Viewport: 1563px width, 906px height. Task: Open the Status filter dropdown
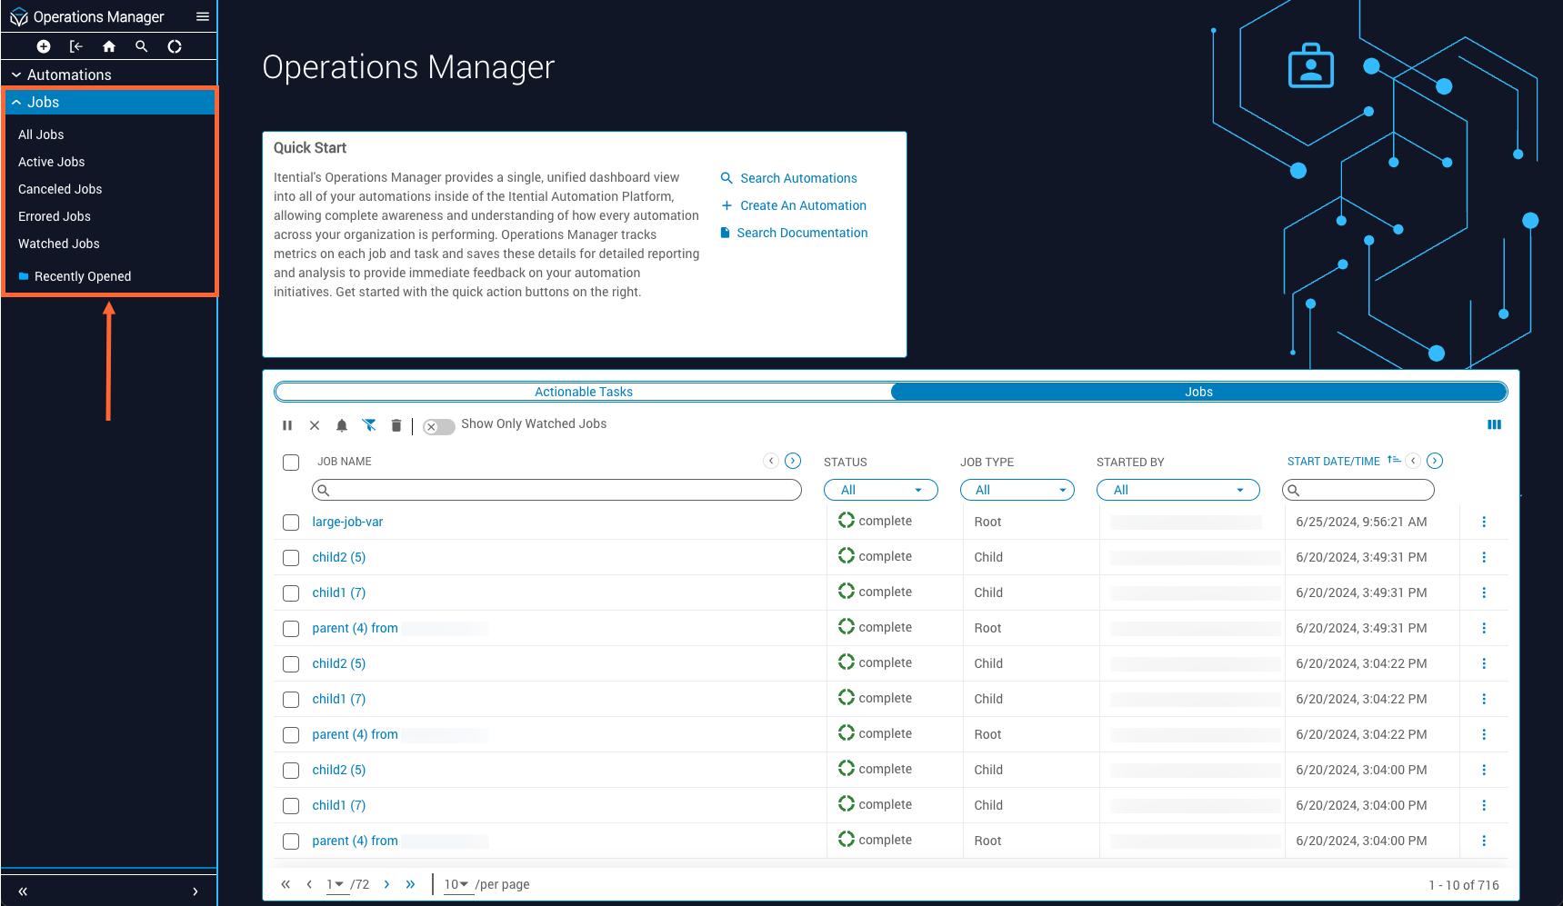[x=880, y=490]
